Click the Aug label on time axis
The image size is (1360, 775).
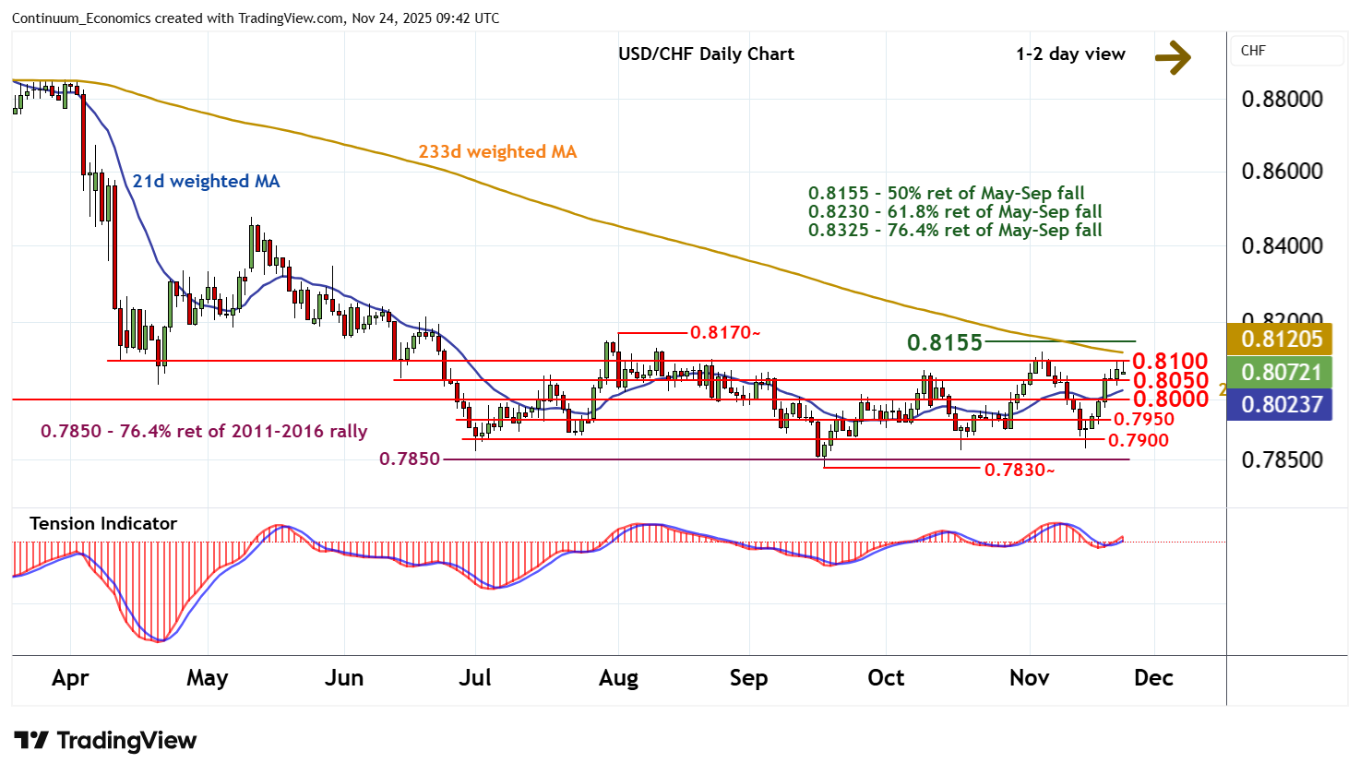pos(618,678)
